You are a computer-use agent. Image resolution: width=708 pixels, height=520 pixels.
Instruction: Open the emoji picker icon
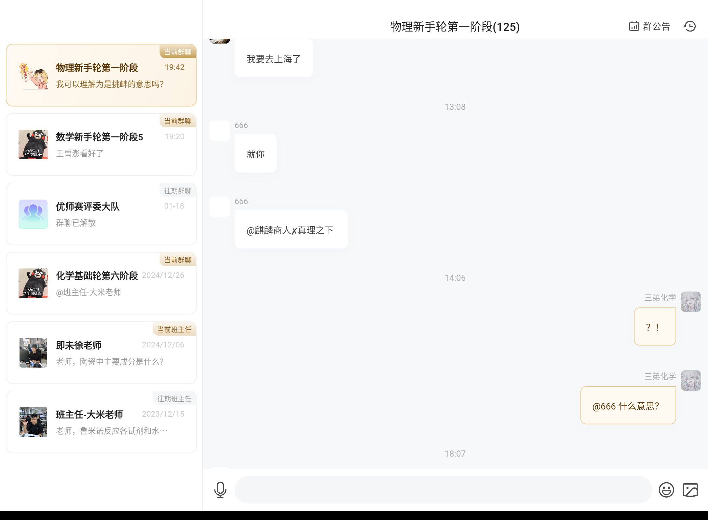point(666,490)
